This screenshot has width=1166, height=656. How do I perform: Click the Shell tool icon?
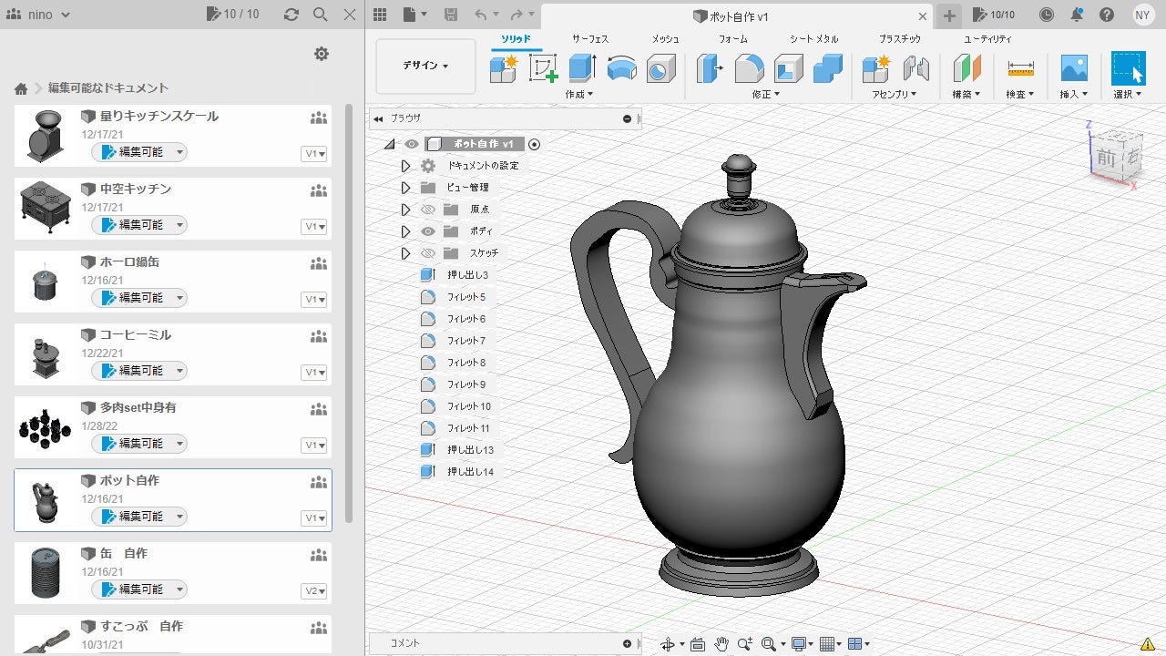(788, 68)
